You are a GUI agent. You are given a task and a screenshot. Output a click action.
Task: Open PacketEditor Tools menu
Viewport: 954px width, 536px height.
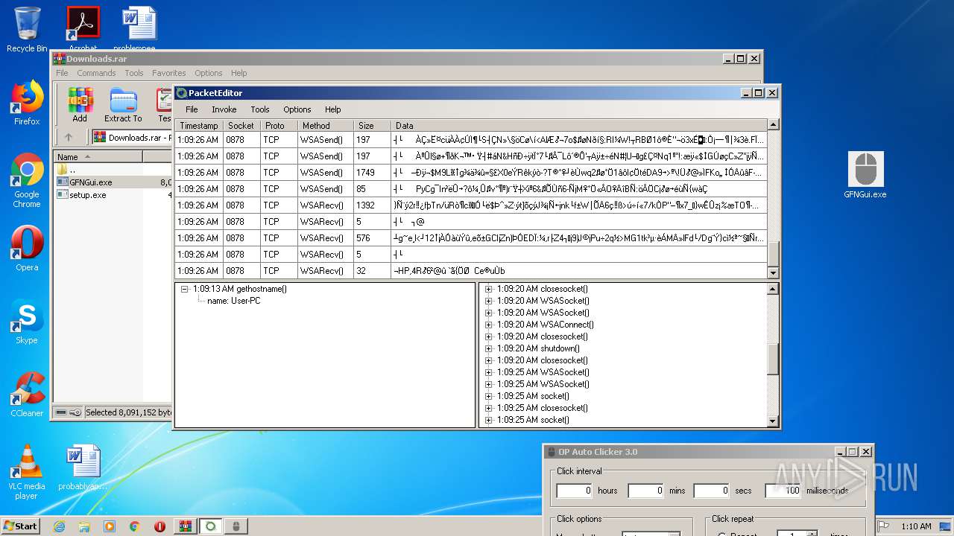[x=260, y=109]
